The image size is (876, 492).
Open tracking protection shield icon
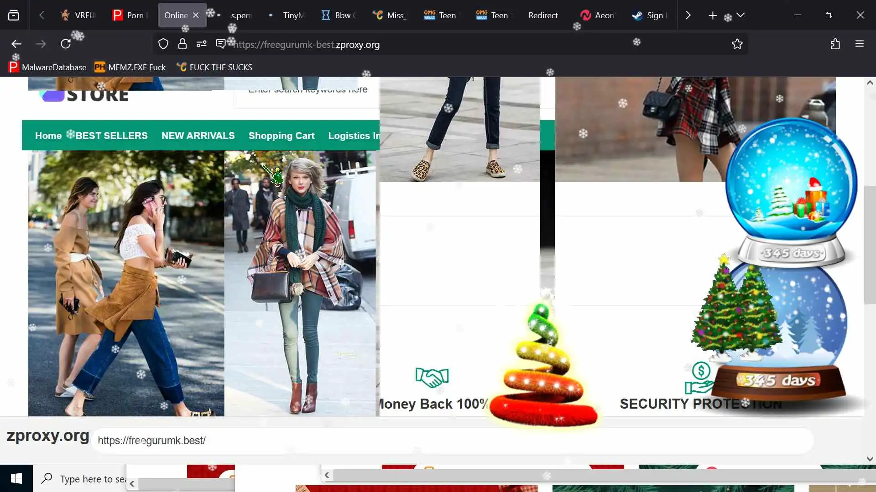(x=163, y=44)
